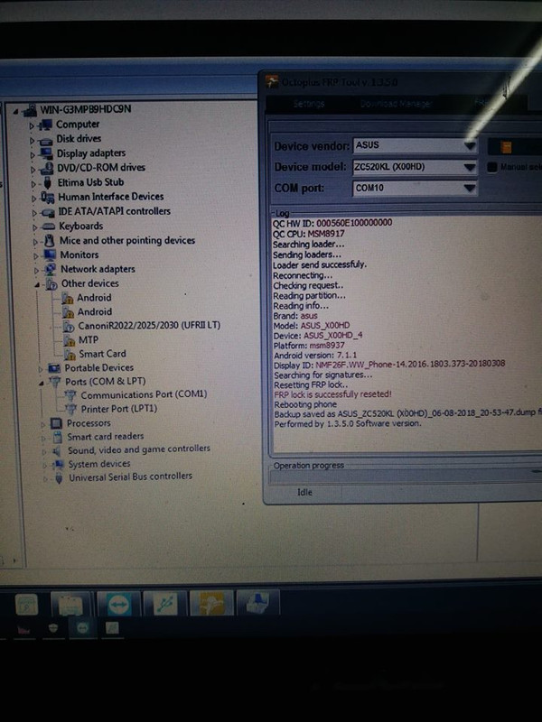Select Universal Serial Bus controllers

tap(130, 477)
